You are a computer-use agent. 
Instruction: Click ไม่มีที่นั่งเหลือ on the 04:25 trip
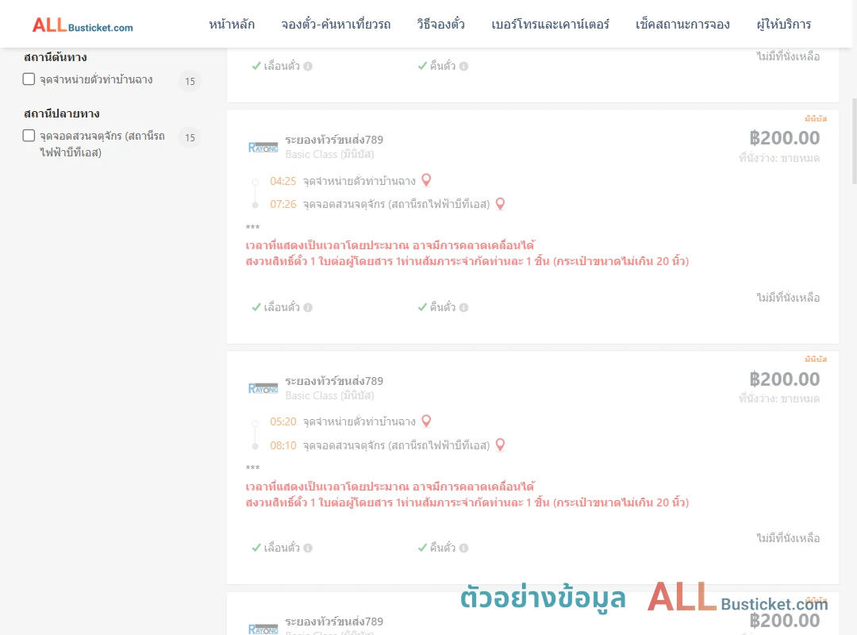point(788,298)
